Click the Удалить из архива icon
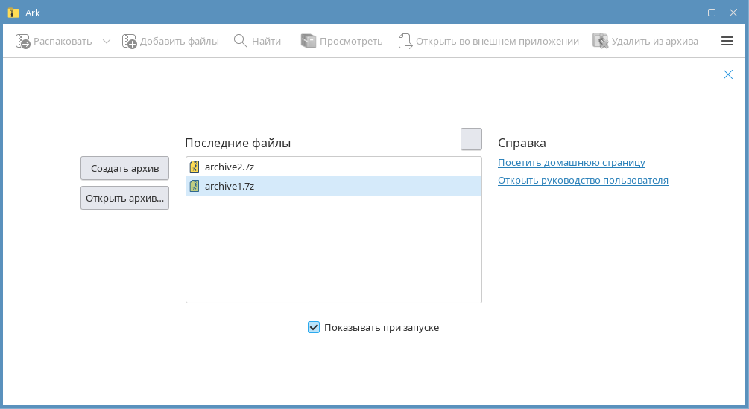Image resolution: width=749 pixels, height=409 pixels. [x=600, y=42]
